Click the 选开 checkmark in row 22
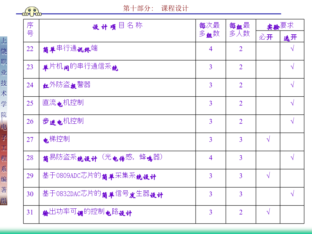312x234 pixels. pos(292,48)
